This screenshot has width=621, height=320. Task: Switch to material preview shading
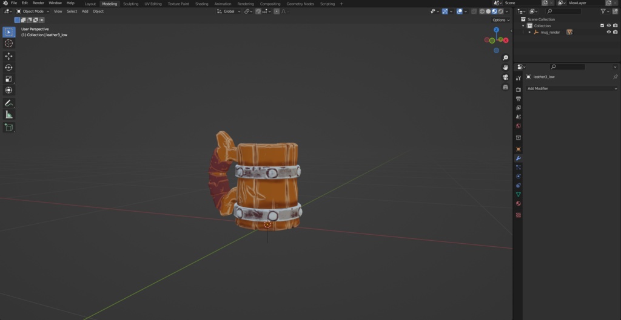[x=494, y=11]
